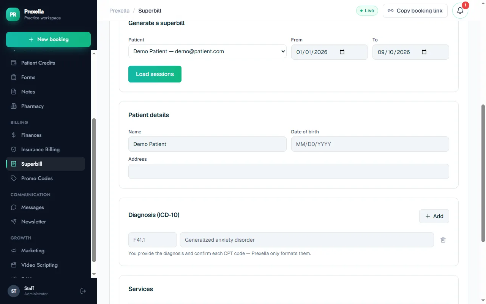
Task: Focus the Date of birth field
Action: (x=370, y=144)
